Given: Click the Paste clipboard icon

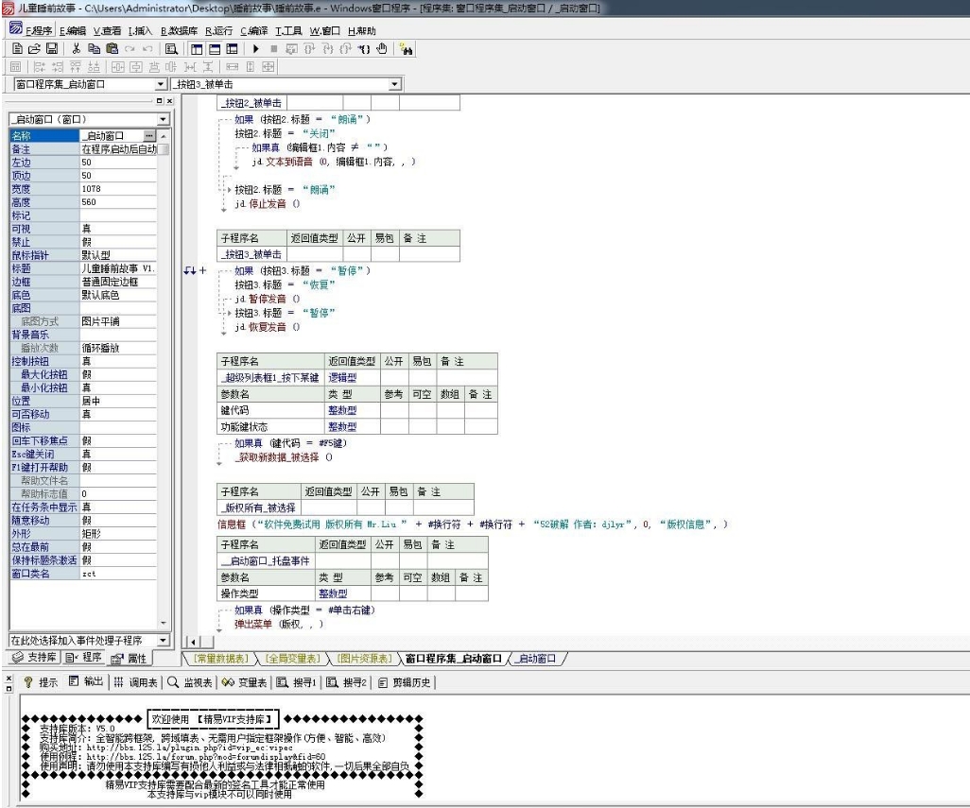Looking at the screenshot, I should click(113, 46).
